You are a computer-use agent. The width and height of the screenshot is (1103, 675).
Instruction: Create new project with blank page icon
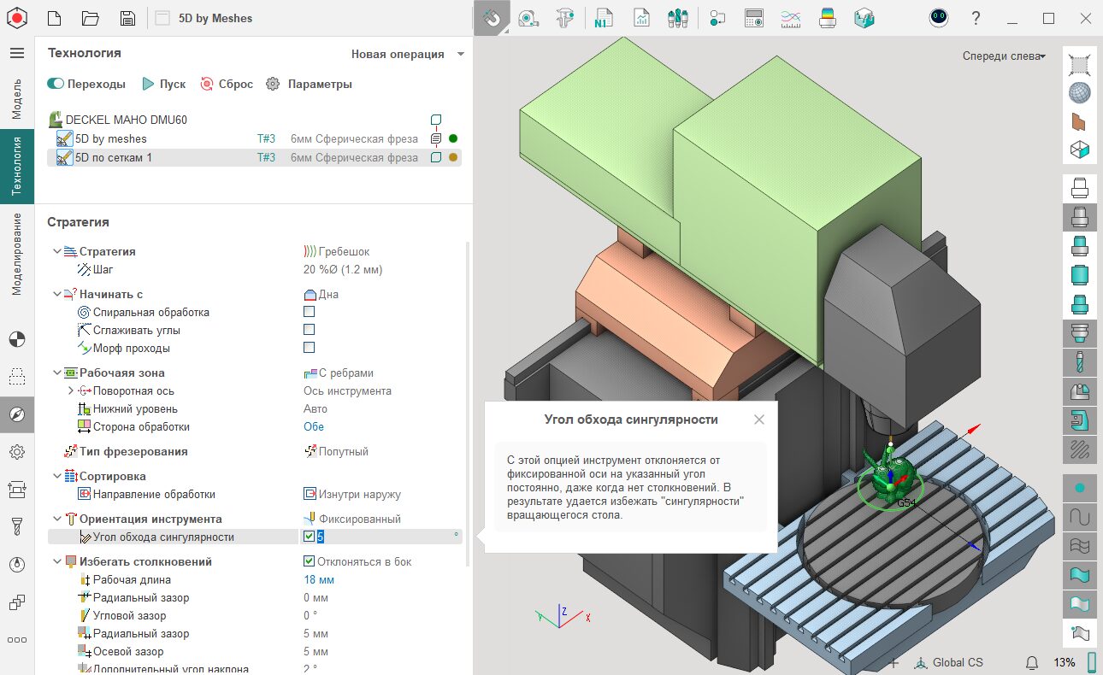[x=54, y=18]
